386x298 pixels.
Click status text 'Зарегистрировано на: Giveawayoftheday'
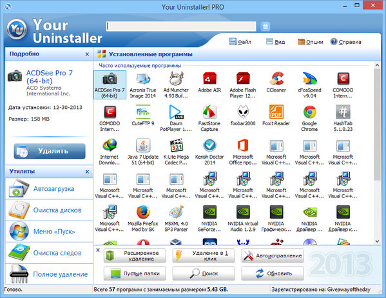coord(321,290)
